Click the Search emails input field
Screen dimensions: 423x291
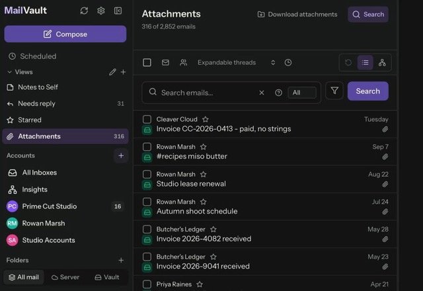tap(206, 93)
